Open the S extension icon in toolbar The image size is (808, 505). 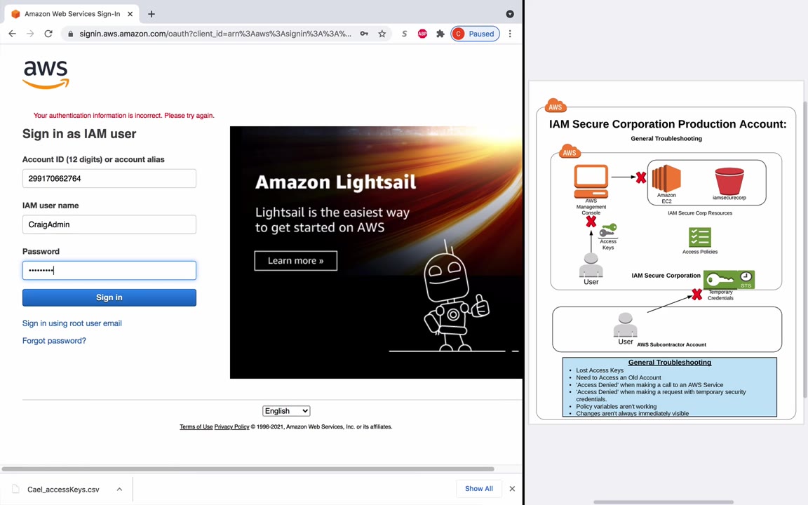click(405, 34)
